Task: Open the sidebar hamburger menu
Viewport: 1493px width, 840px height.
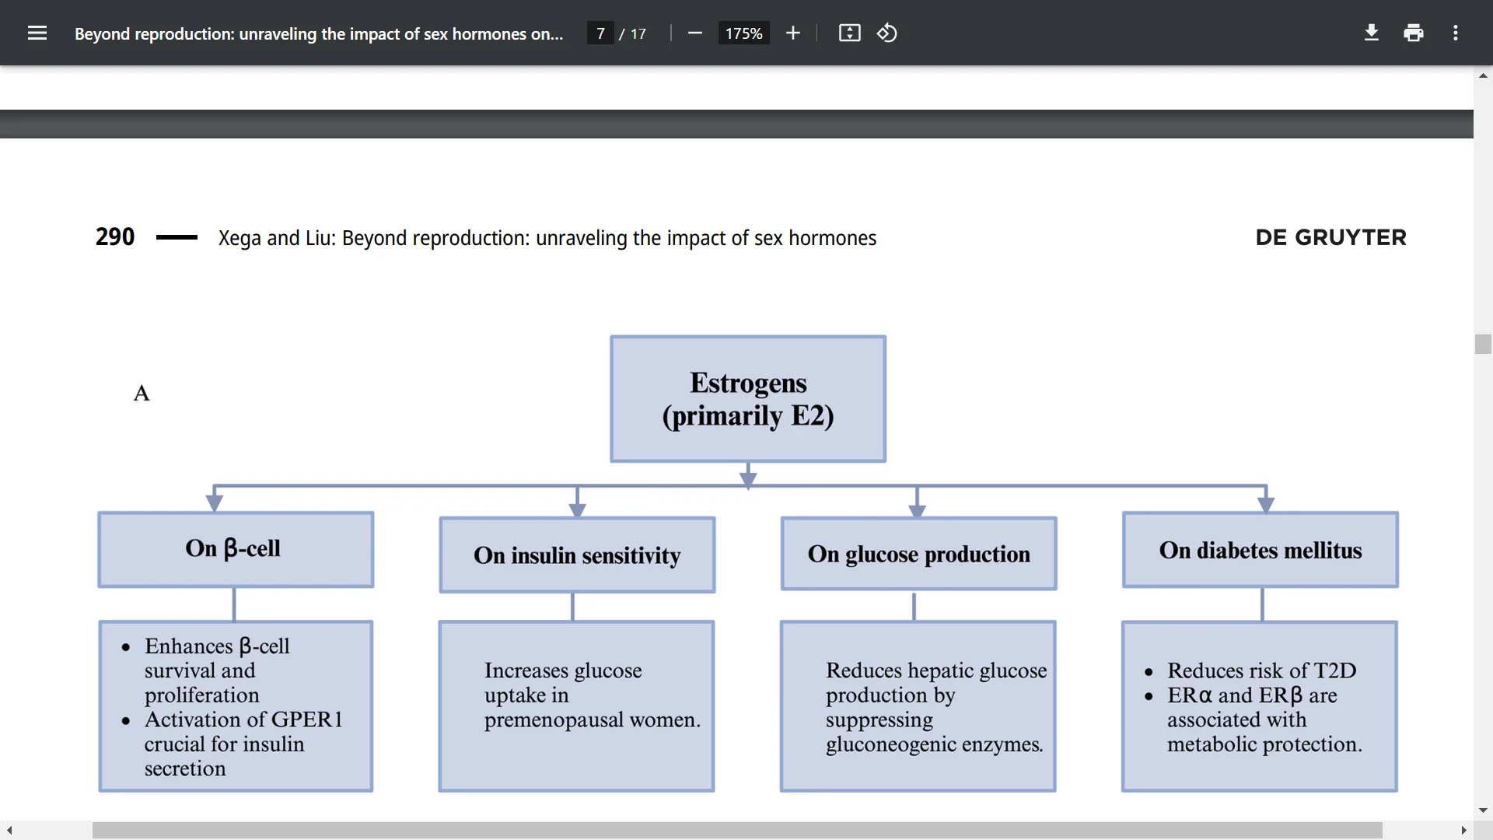Action: [37, 33]
